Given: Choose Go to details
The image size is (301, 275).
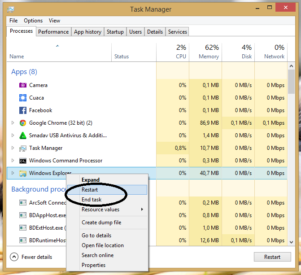Looking at the screenshot, I should pos(107,236).
